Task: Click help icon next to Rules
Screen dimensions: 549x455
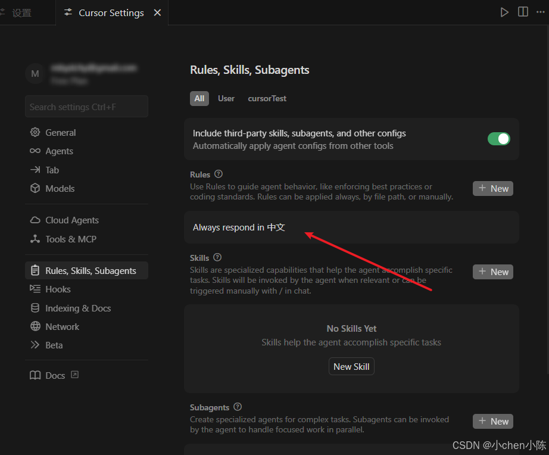Action: tap(219, 174)
